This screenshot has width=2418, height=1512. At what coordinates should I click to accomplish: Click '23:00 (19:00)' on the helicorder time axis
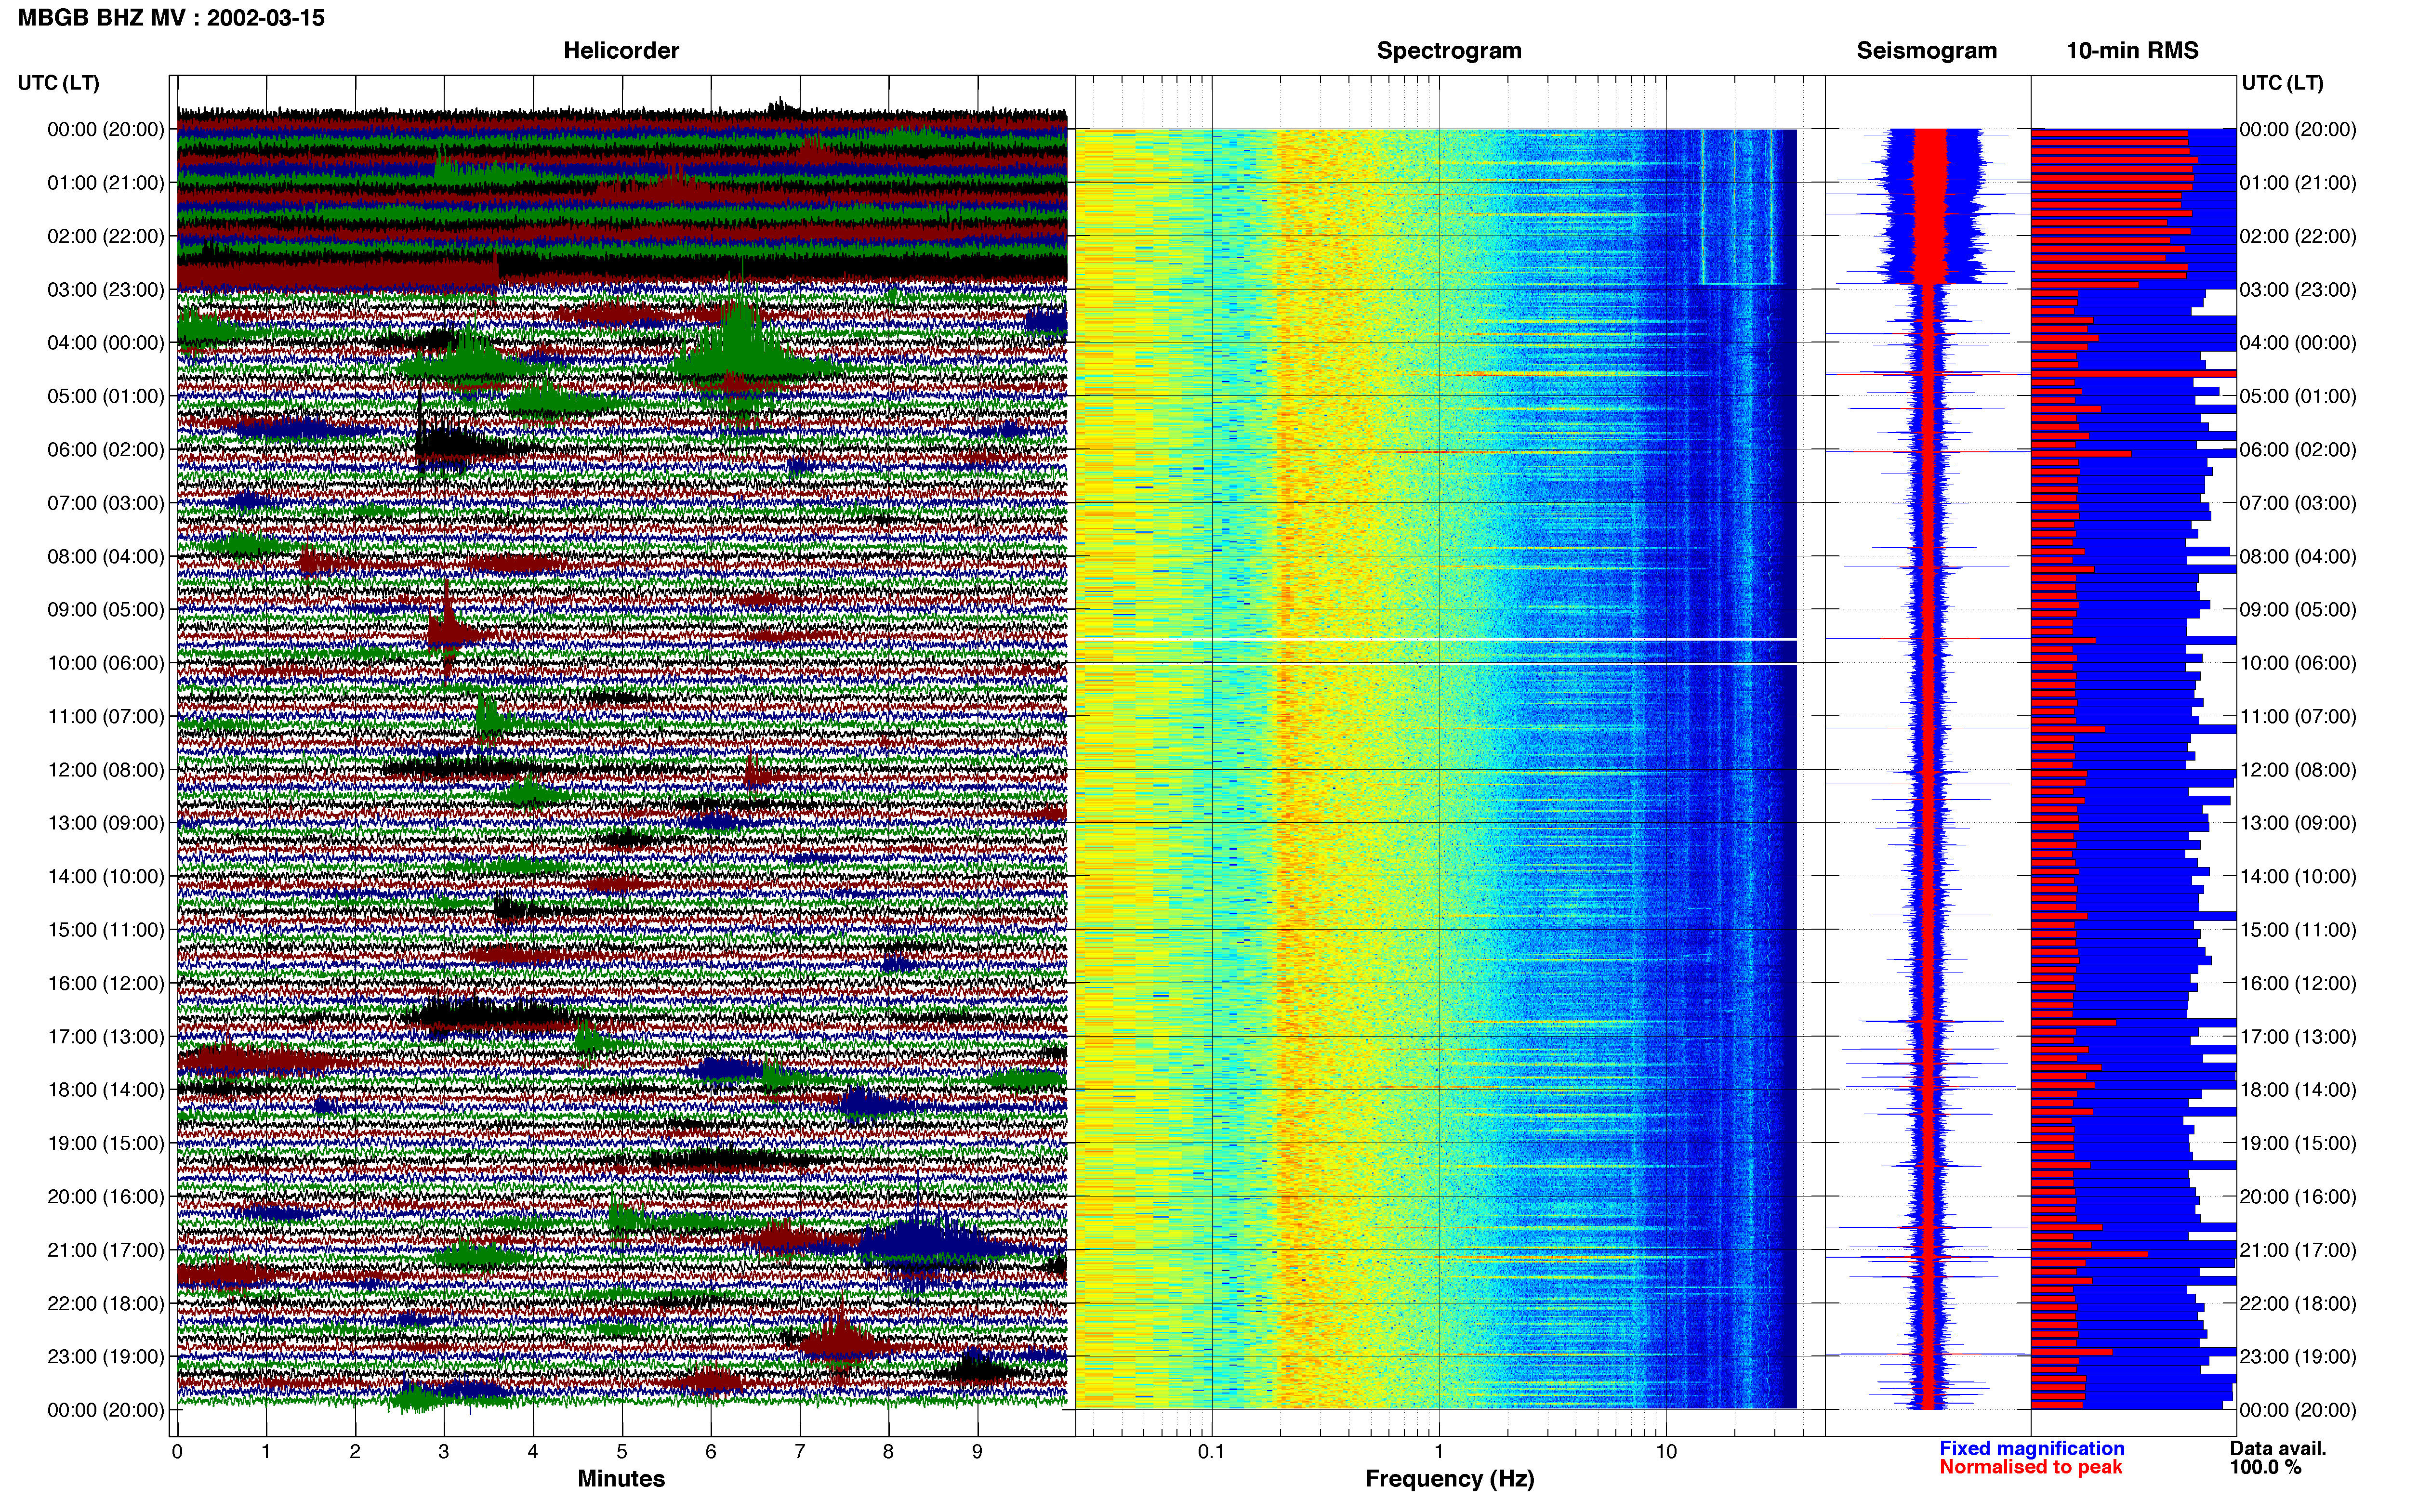106,1357
